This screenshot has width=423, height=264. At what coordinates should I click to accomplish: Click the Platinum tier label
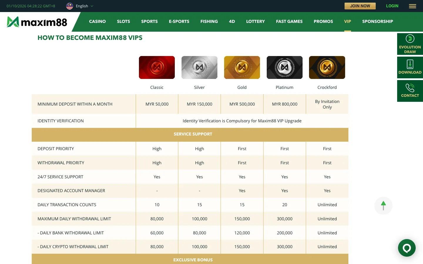[x=285, y=87]
